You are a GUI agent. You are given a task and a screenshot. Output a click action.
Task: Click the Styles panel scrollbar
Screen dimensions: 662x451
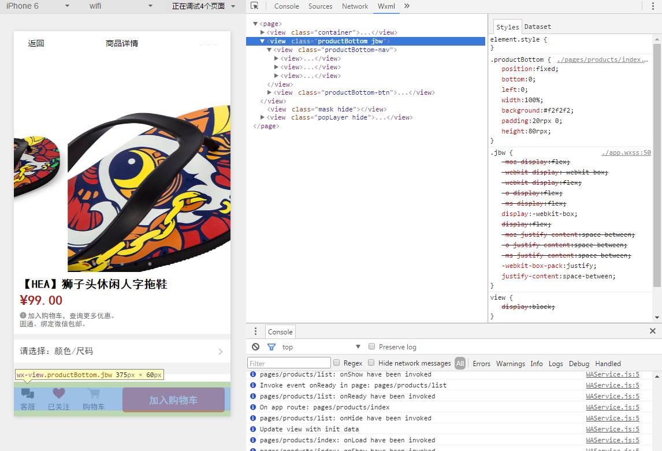(656, 165)
